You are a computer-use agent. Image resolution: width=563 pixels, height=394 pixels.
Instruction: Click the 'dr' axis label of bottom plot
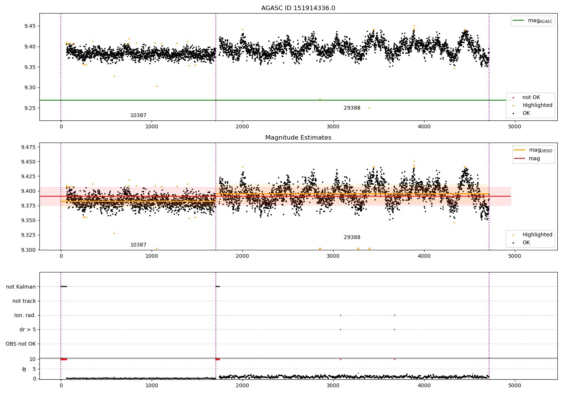tap(24, 369)
